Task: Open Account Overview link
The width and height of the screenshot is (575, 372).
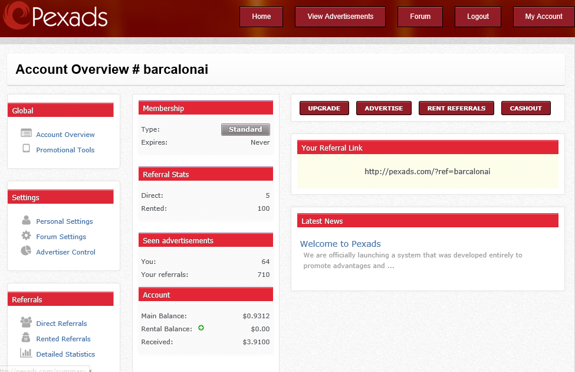Action: tap(65, 135)
